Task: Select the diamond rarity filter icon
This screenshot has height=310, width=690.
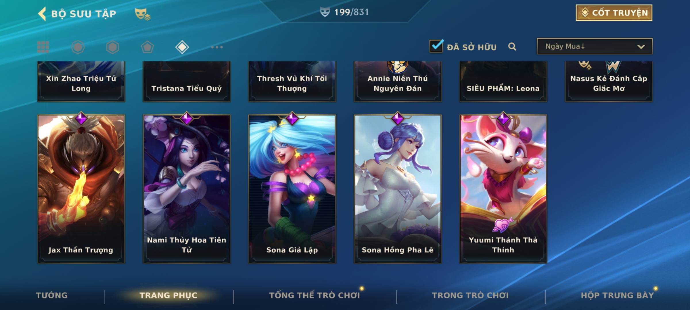Action: tap(182, 47)
